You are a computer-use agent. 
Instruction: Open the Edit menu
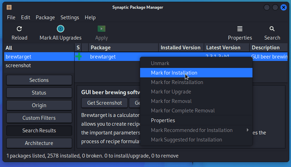click(x=26, y=17)
